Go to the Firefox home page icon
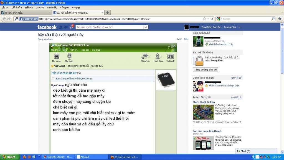Image resolution: width=284 pixels, height=160 pixels. pyautogui.click(x=280, y=19)
